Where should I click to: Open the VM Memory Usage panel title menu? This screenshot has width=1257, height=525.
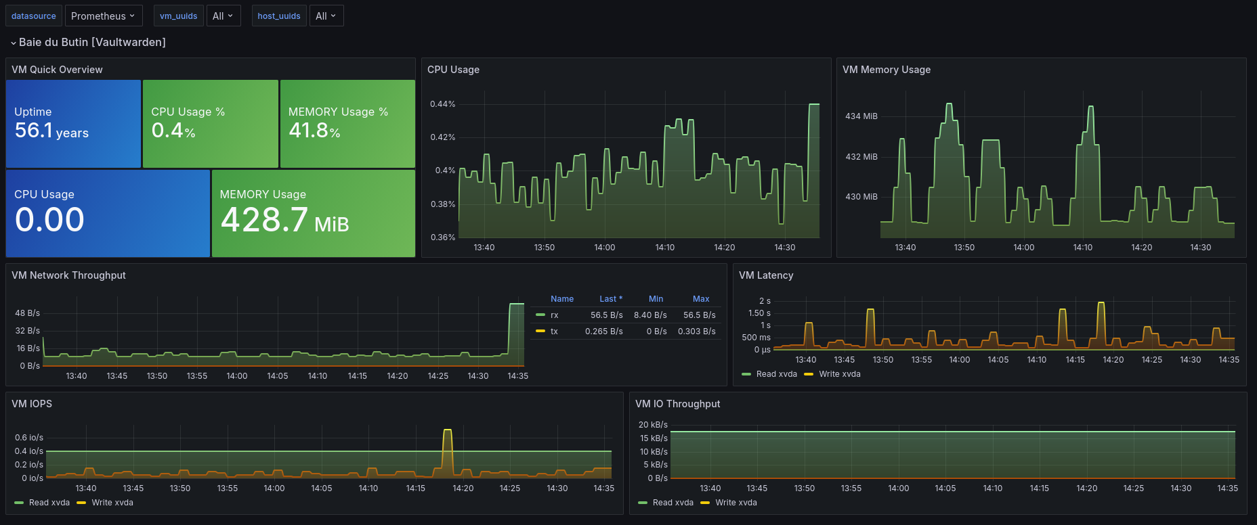[886, 70]
